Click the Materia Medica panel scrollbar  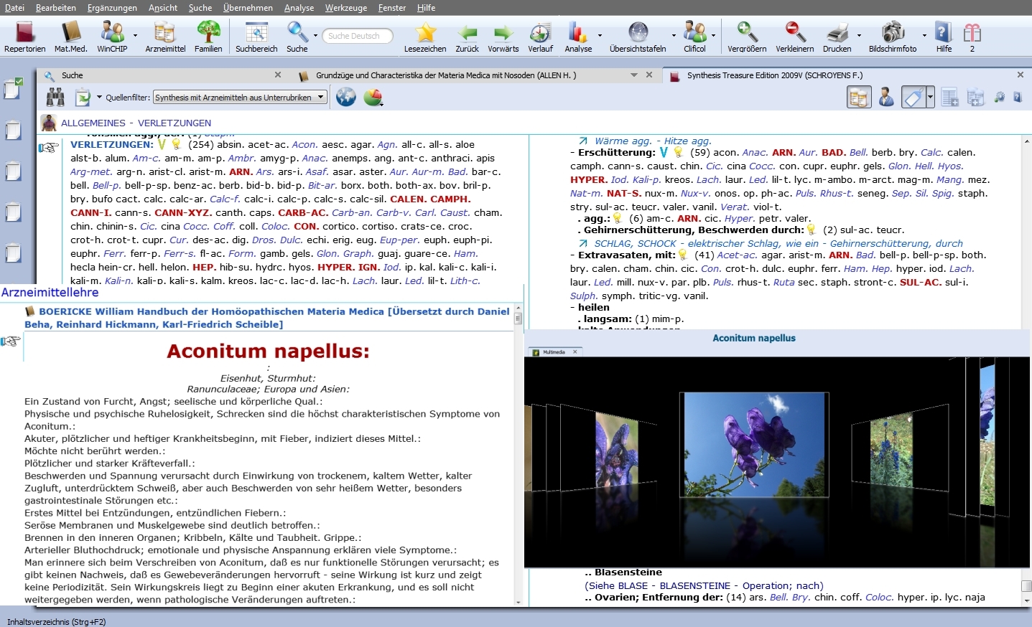[519, 456]
